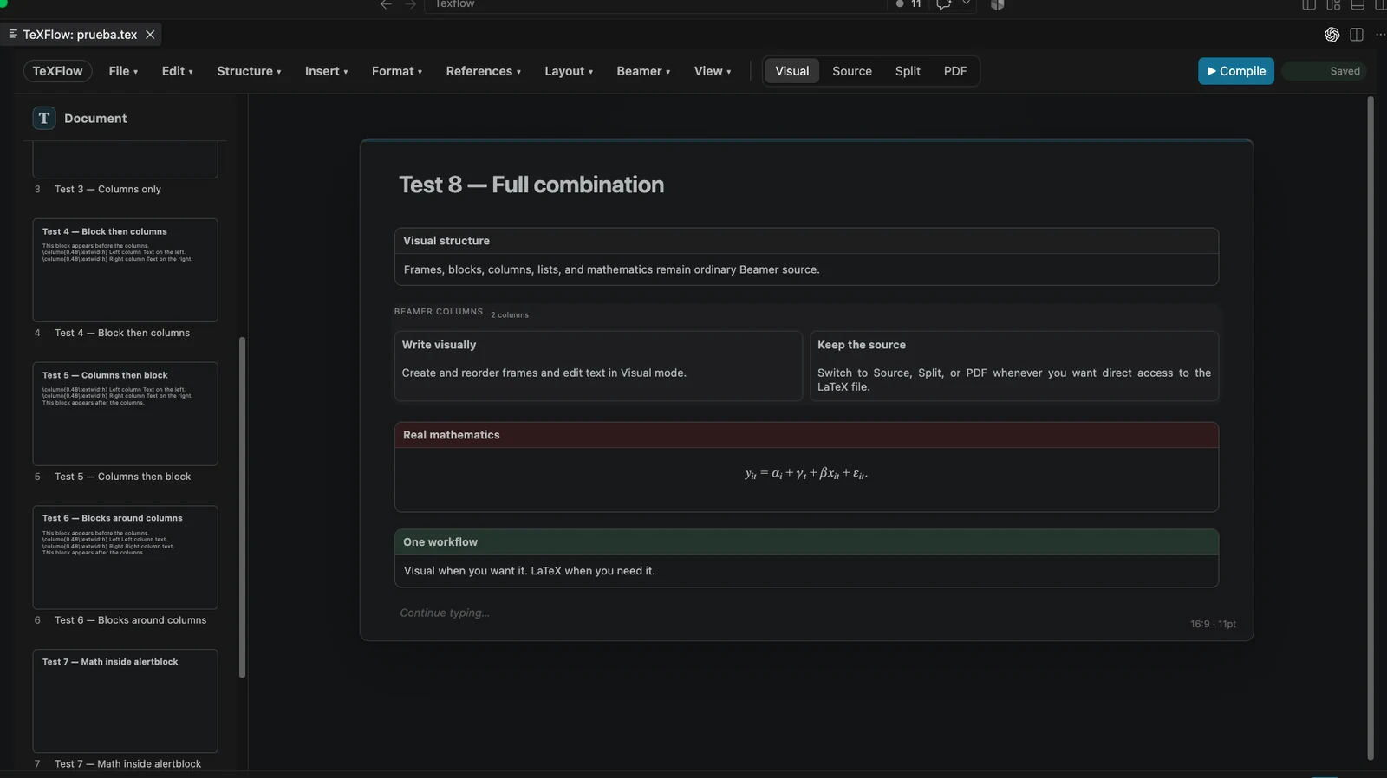Click the split editor icon
The height and width of the screenshot is (778, 1387).
click(1357, 35)
